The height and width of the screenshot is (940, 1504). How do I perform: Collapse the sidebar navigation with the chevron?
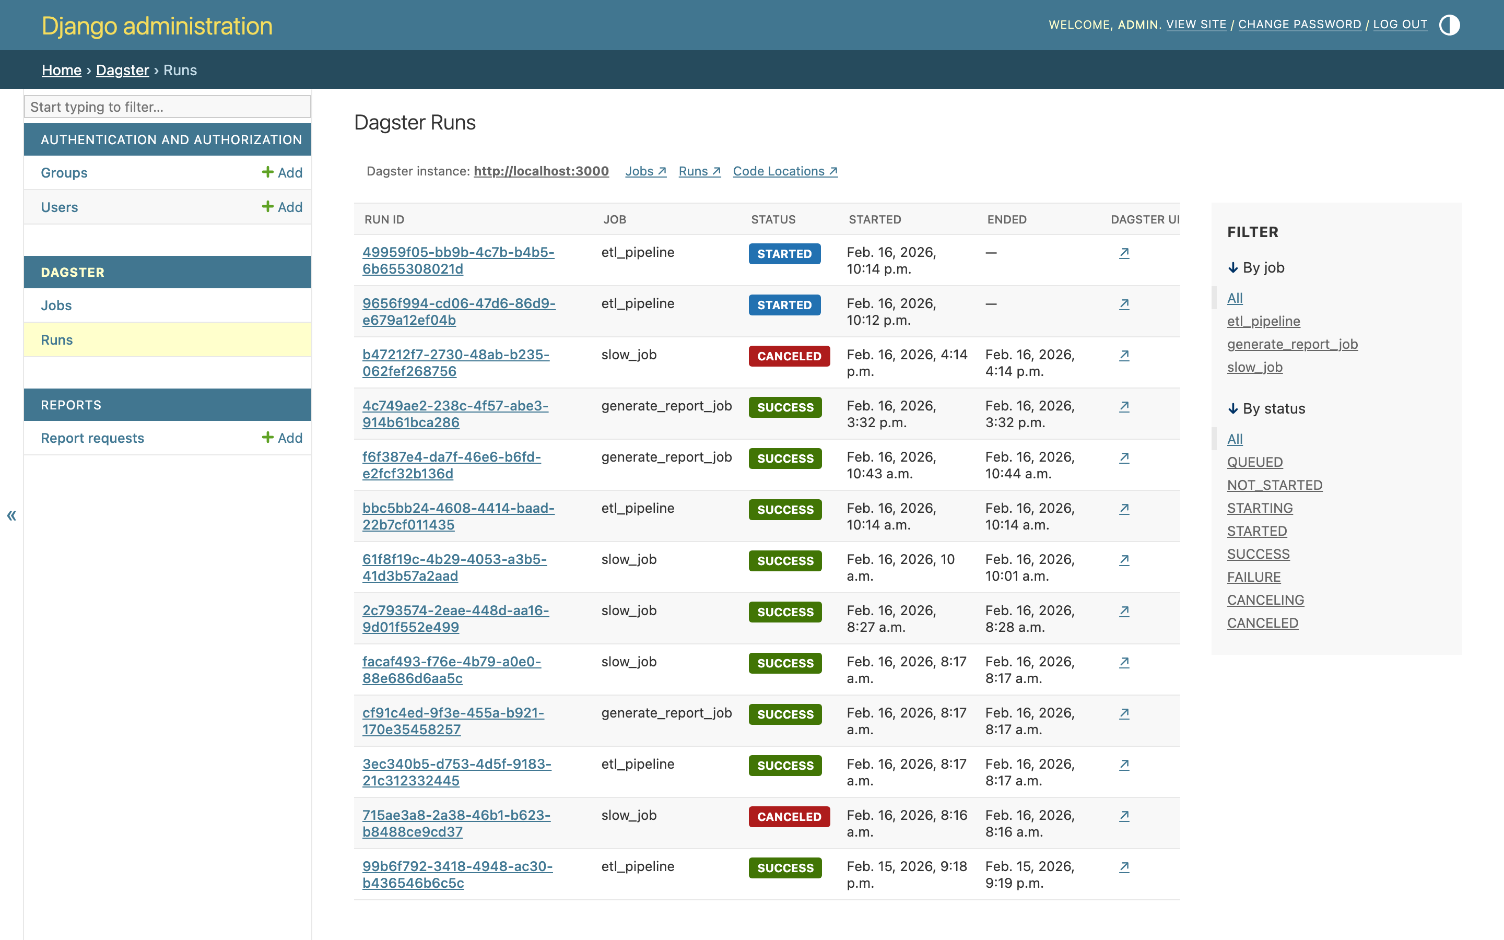(x=11, y=515)
